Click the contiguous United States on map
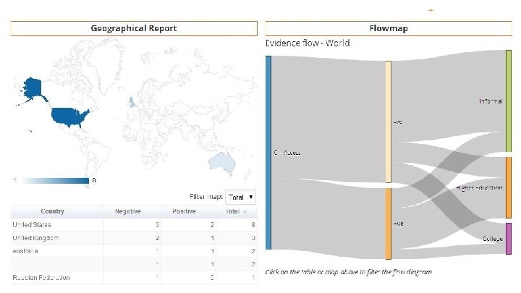This screenshot has width=521, height=293. click(69, 117)
